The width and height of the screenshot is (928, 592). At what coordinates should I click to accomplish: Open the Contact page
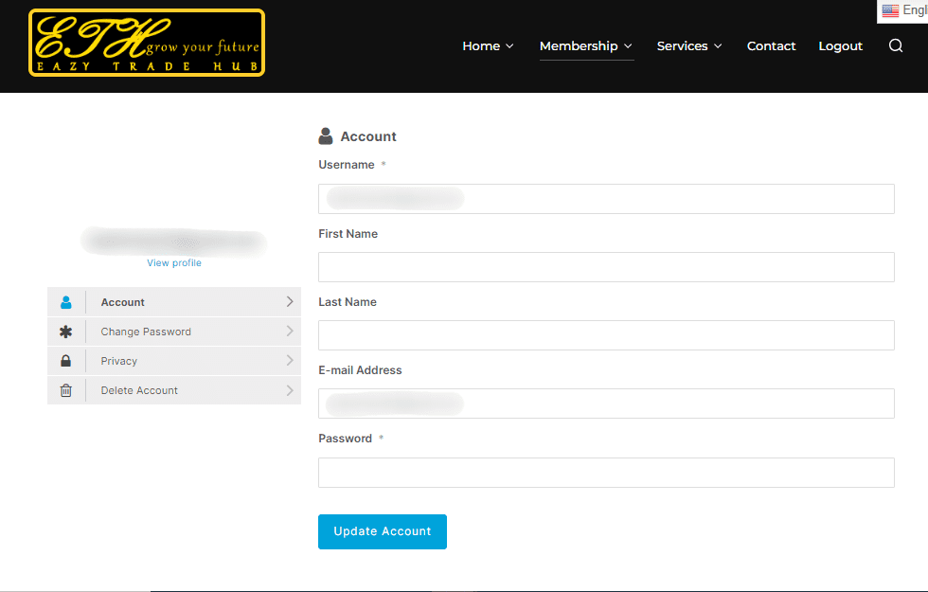[x=771, y=45]
